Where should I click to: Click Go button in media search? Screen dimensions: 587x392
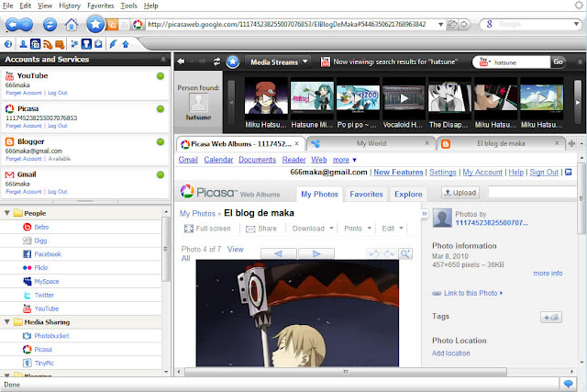click(x=558, y=62)
